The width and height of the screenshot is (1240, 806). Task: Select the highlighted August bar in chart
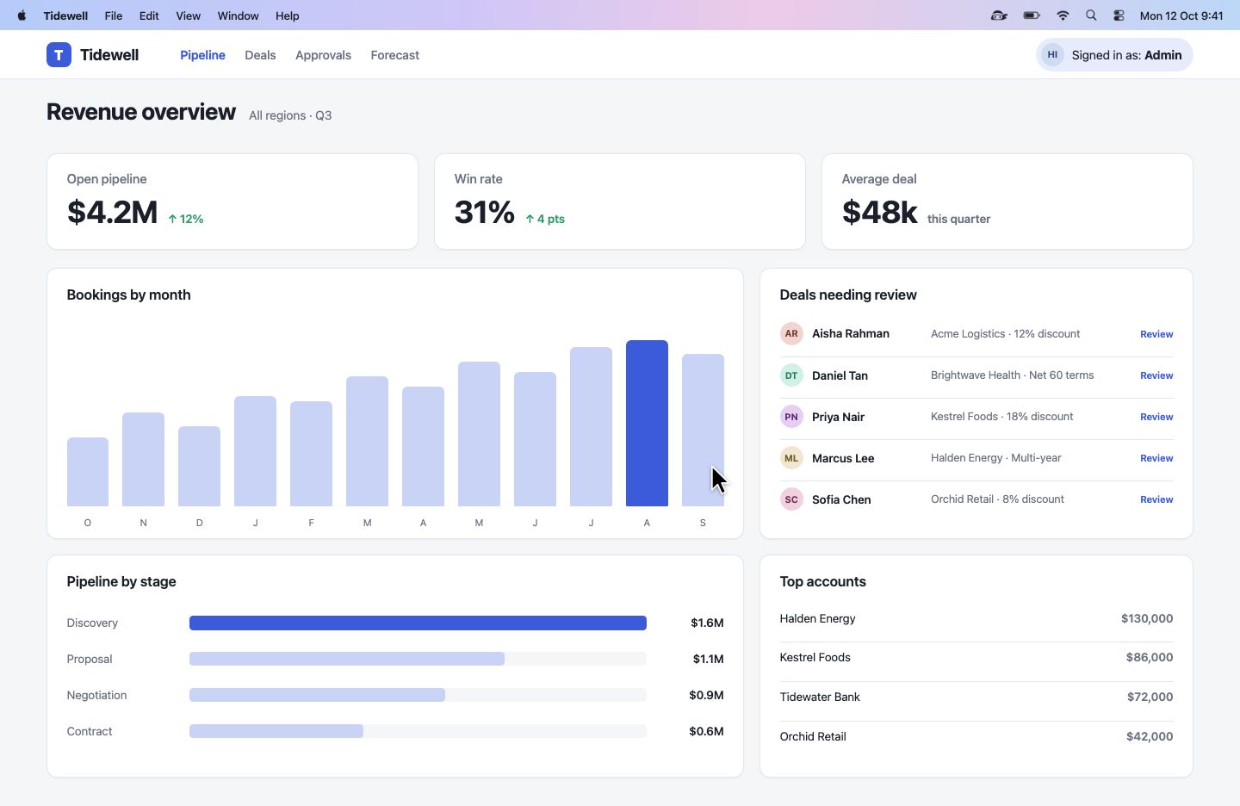coord(647,423)
